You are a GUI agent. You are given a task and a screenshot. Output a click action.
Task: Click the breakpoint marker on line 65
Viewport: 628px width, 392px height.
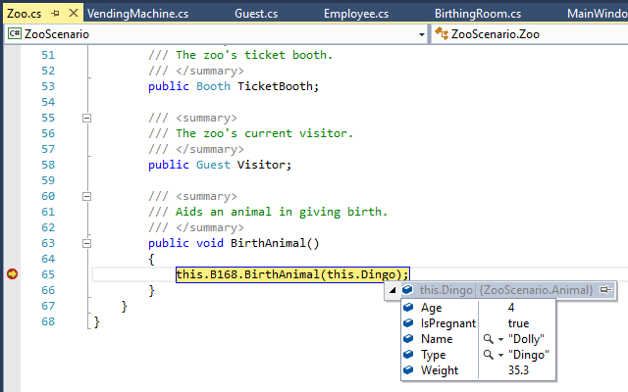point(12,274)
